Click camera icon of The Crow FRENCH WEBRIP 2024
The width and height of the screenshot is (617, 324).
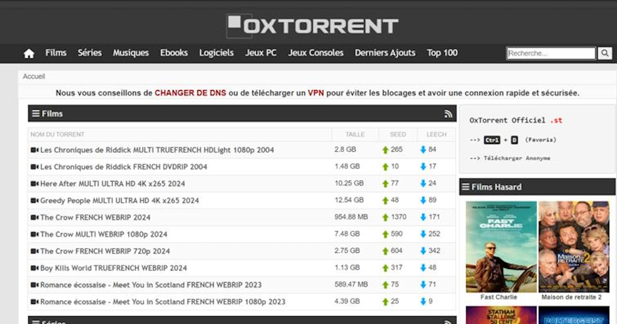click(x=34, y=217)
